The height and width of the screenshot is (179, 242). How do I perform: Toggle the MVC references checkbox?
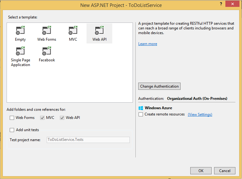coord(42,118)
